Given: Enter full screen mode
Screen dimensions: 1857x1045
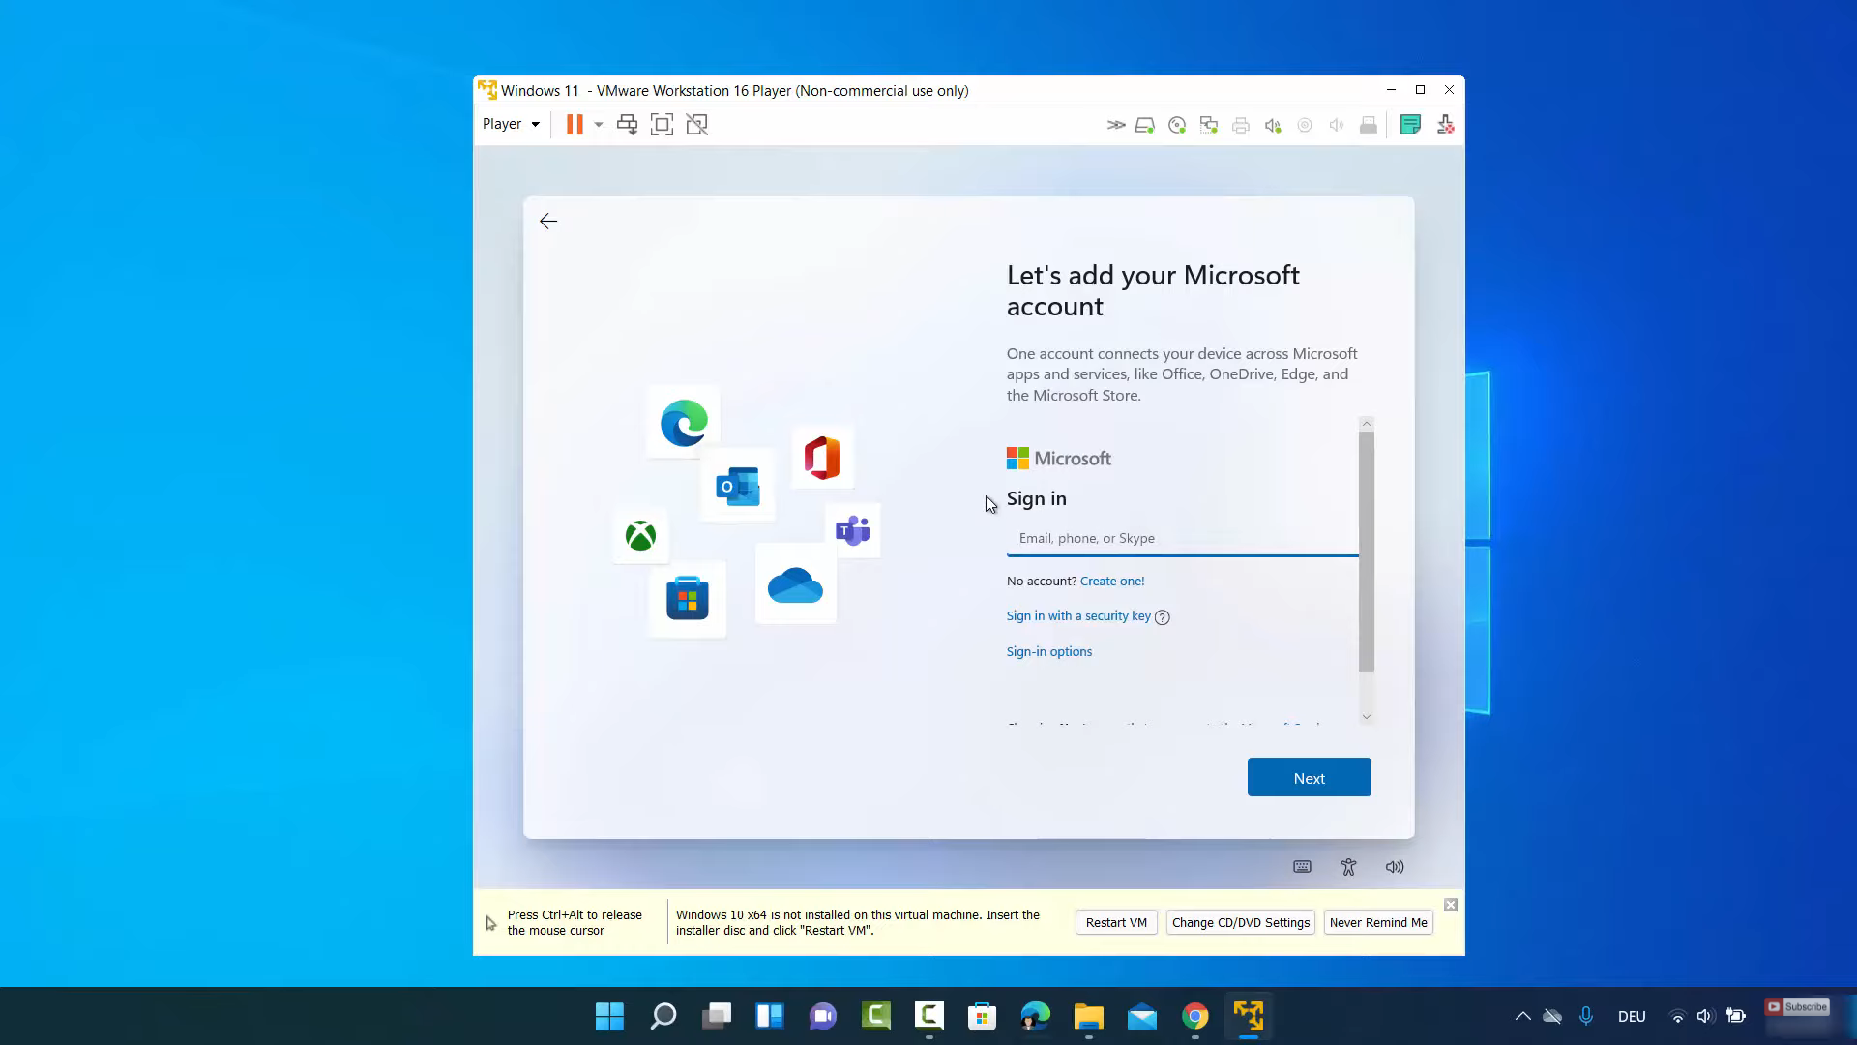Looking at the screenshot, I should tap(662, 124).
